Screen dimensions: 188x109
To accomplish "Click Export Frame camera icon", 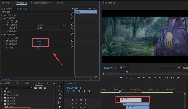I will 178,78.
